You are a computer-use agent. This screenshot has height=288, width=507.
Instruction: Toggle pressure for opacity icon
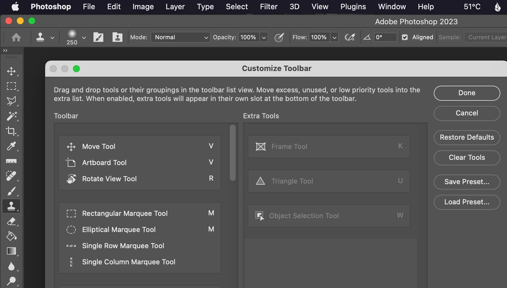[279, 37]
